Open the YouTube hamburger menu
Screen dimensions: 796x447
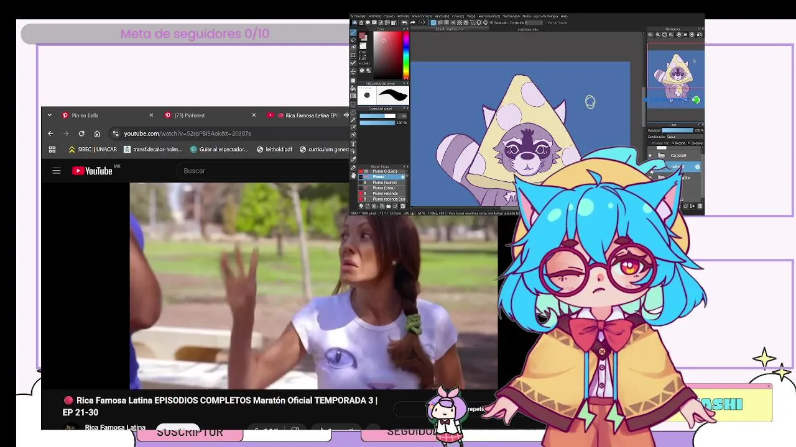tap(57, 171)
